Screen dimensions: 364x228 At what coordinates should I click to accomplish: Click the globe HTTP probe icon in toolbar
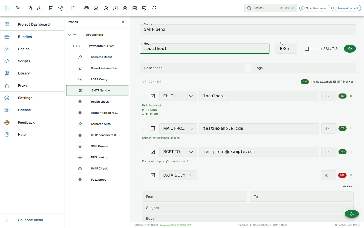[x=86, y=8]
